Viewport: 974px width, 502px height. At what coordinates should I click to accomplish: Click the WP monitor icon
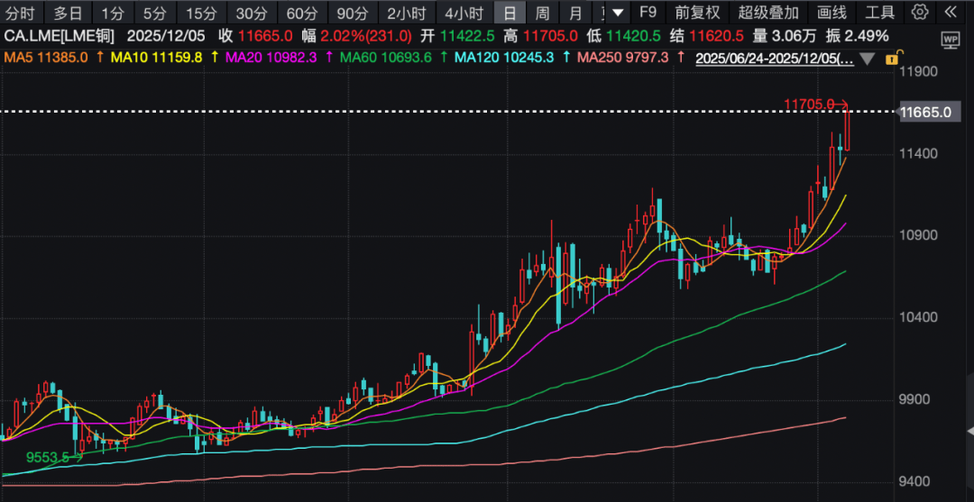(950, 40)
